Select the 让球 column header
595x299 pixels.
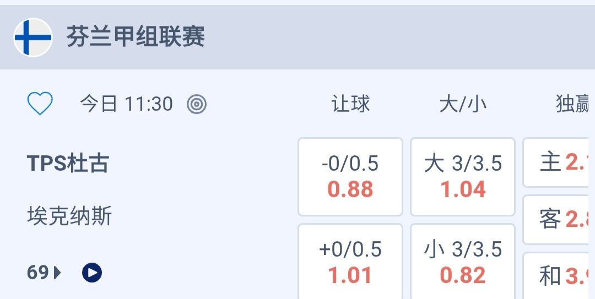tap(350, 104)
